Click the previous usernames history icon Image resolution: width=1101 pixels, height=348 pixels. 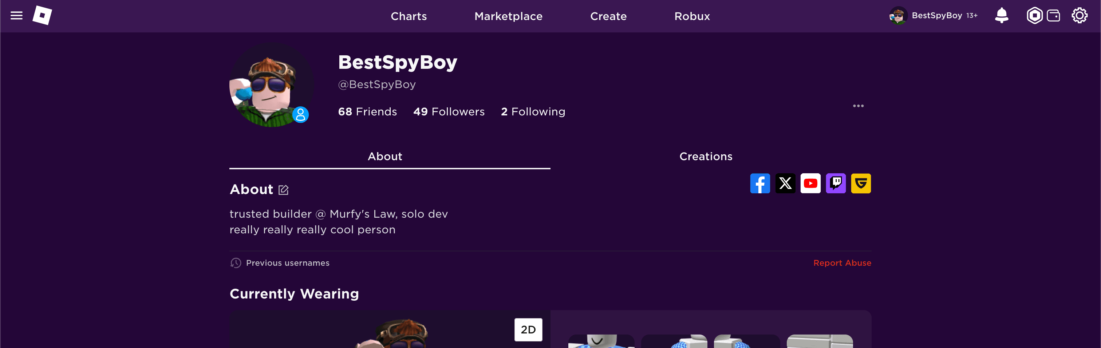pos(236,263)
